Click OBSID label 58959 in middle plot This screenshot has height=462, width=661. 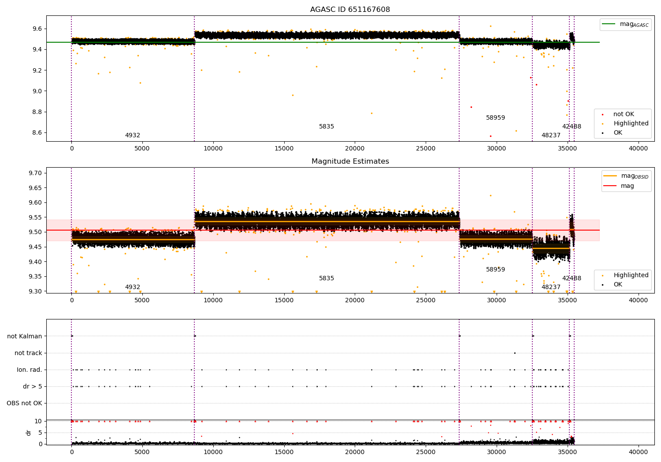click(x=495, y=270)
